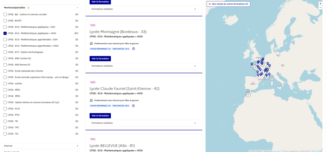The image size is (326, 152).
Task: Expand Formations similaires under Lycée Montaigne
Action: (195, 66)
